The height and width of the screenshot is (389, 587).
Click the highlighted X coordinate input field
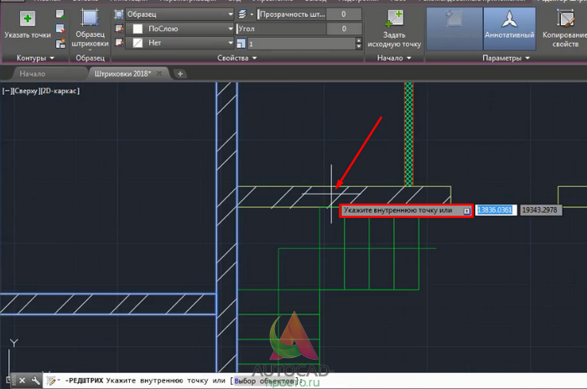click(x=496, y=210)
